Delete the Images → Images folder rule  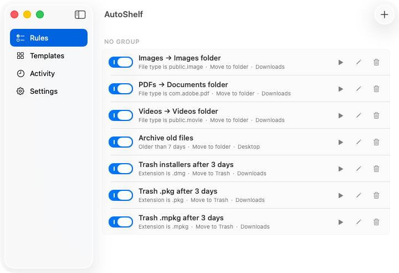[376, 62]
